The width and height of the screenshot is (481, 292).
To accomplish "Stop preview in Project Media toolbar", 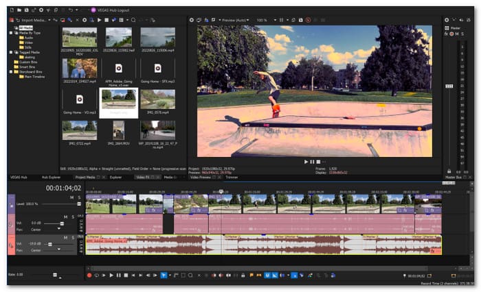I will click(x=107, y=20).
